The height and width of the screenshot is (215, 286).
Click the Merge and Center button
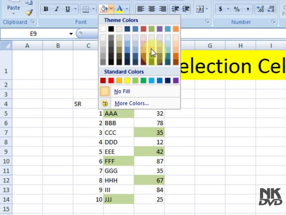pos(200,9)
